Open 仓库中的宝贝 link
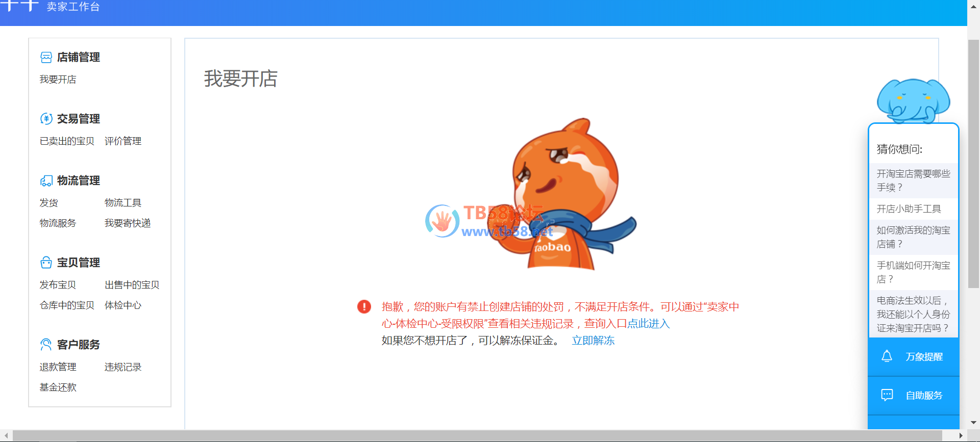Screen dimensions: 980x442 pyautogui.click(x=67, y=305)
